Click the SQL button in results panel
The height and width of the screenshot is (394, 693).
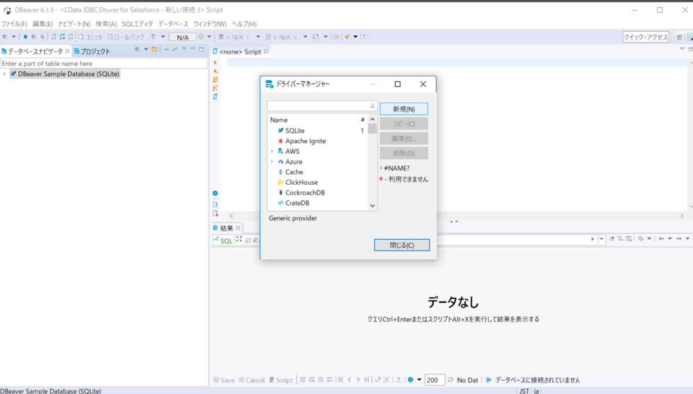pos(223,240)
